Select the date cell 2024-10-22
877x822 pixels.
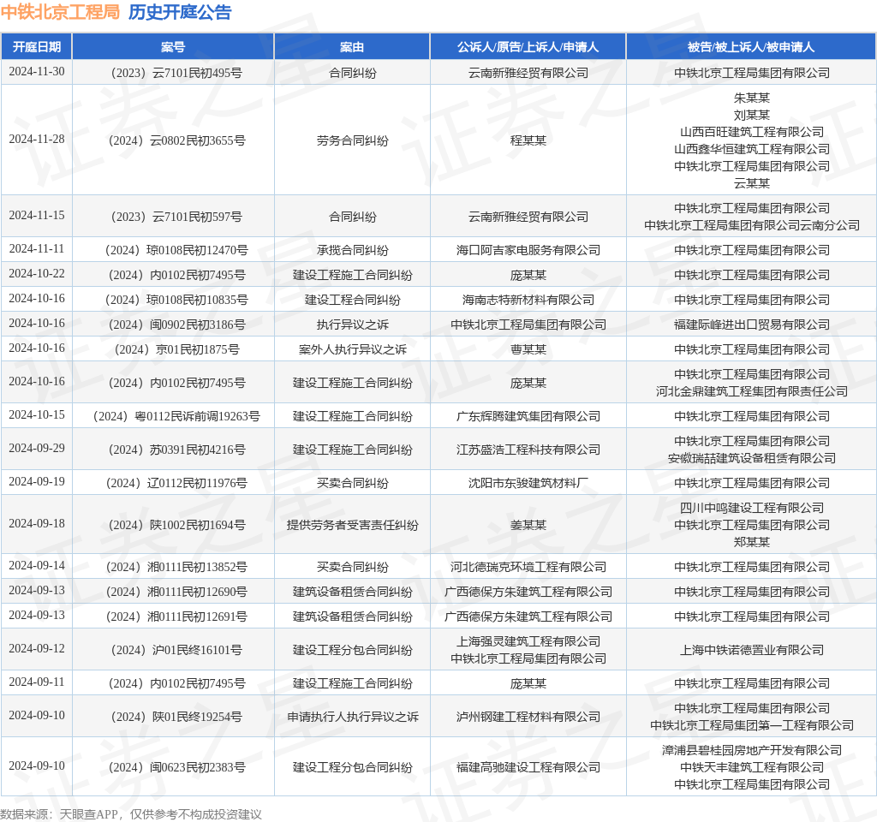point(37,274)
